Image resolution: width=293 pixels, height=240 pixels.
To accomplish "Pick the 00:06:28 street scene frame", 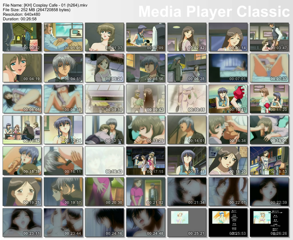I will pyautogui.click(x=187, y=68).
